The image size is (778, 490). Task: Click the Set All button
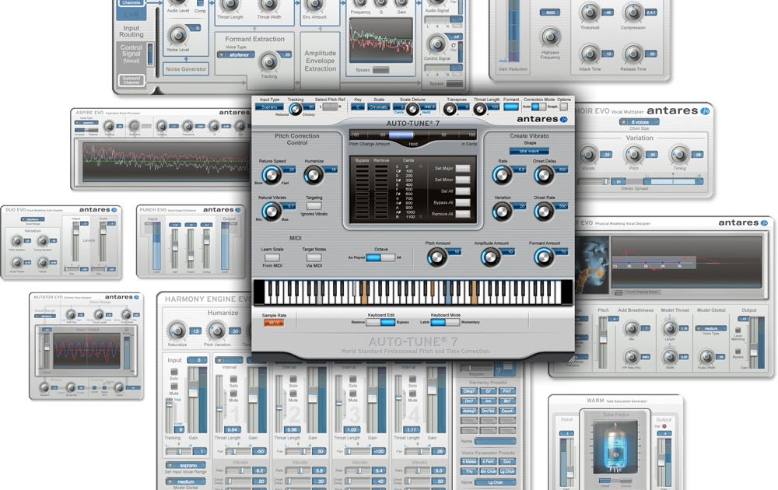(462, 191)
